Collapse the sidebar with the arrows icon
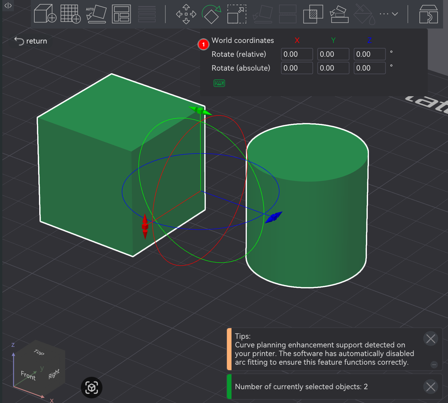Viewport: 448px width, 403px height. (8, 5)
